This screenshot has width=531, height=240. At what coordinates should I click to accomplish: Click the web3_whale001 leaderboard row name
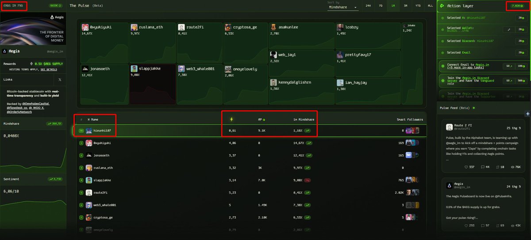105,205
